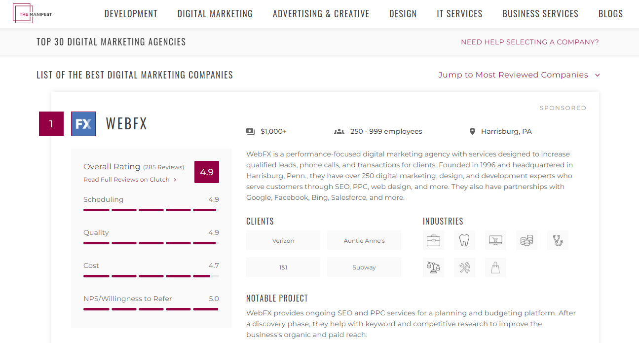This screenshot has width=639, height=343.
Task: Open the Advertising & Creative menu
Action: (321, 14)
